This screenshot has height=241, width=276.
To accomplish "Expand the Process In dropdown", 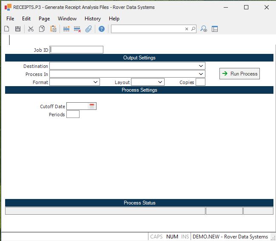I will click(x=201, y=74).
